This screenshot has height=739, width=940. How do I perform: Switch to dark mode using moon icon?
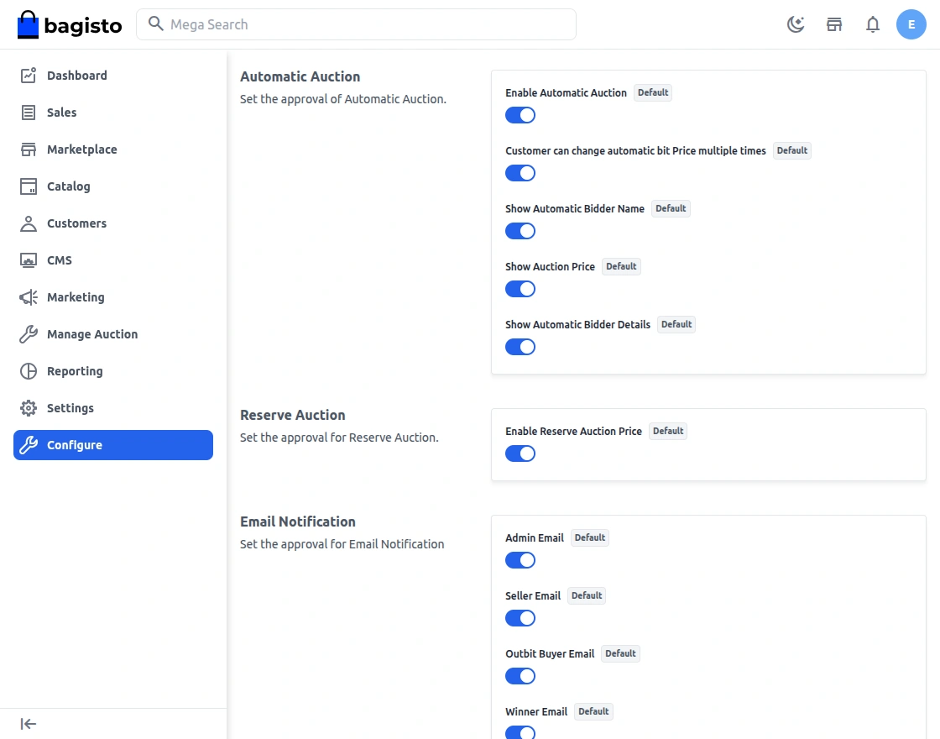coord(795,24)
